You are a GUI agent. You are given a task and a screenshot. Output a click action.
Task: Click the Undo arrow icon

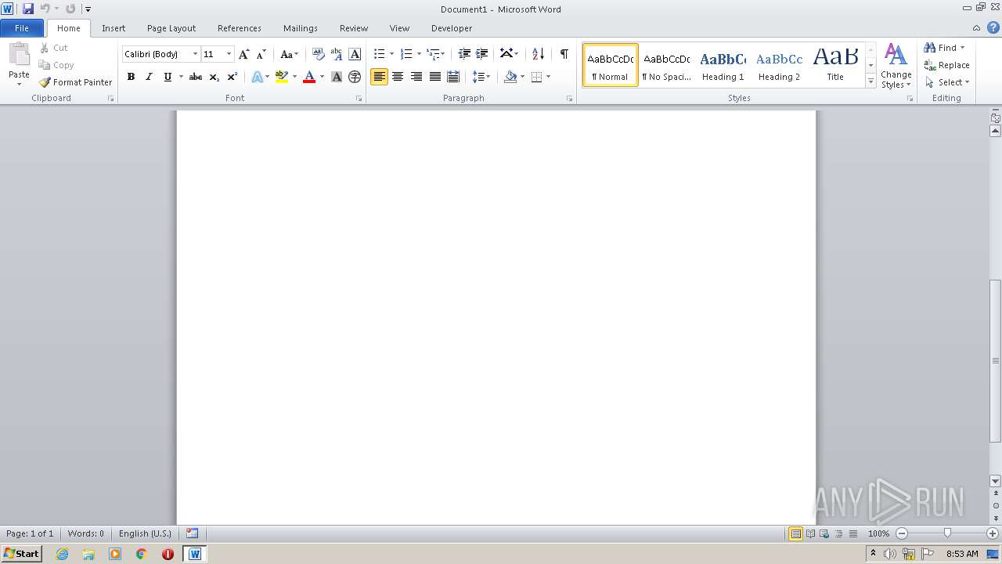pos(45,9)
